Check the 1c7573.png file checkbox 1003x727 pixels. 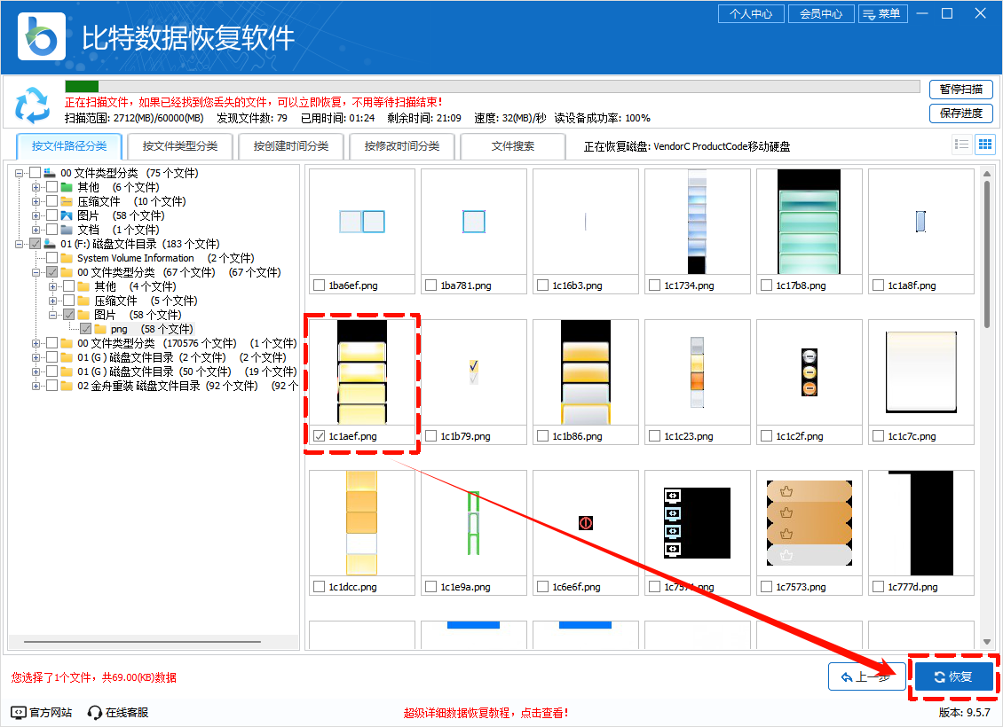[x=766, y=587]
